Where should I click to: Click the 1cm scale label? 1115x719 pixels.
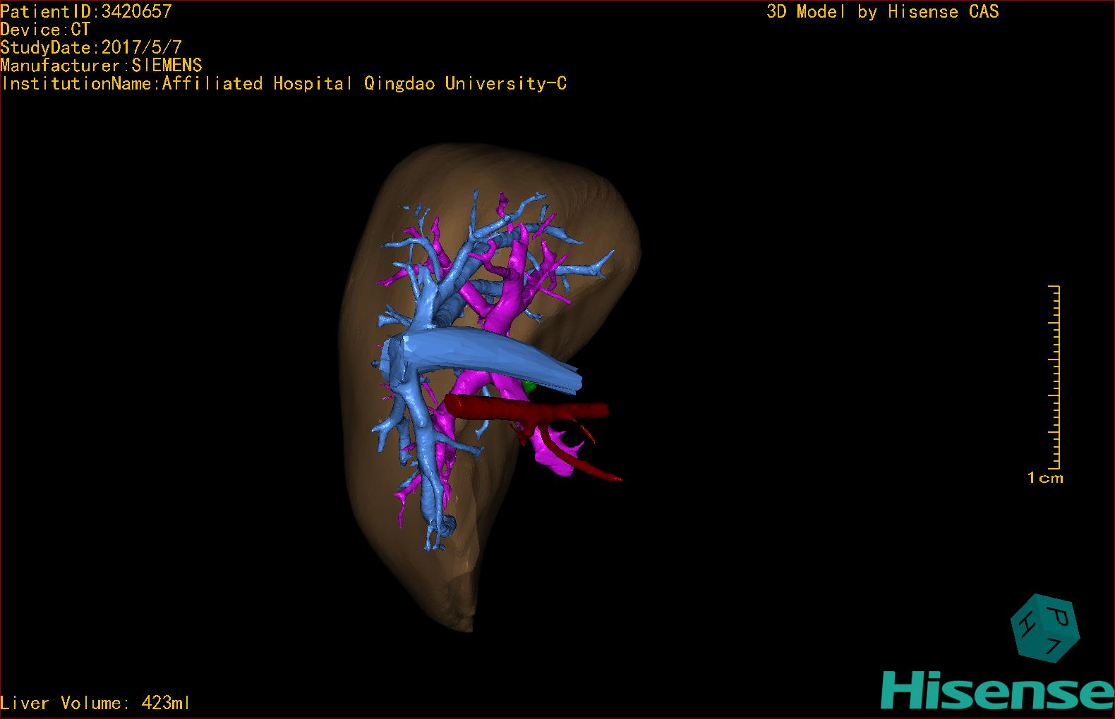pyautogui.click(x=1044, y=478)
